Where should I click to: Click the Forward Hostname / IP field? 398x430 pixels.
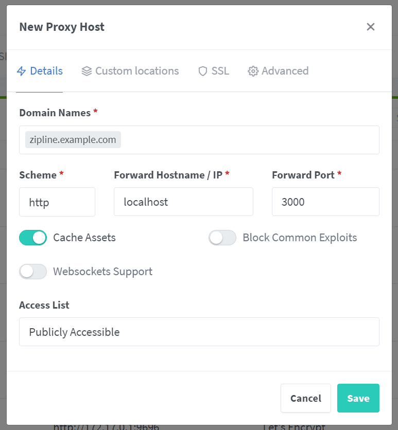click(x=183, y=202)
